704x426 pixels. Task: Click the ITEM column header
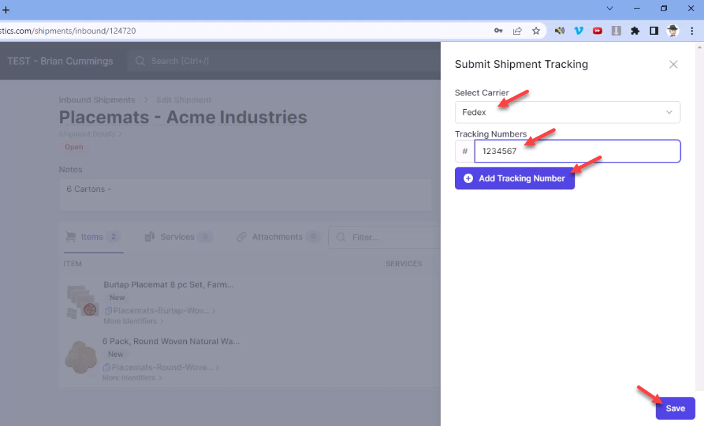pyautogui.click(x=73, y=263)
